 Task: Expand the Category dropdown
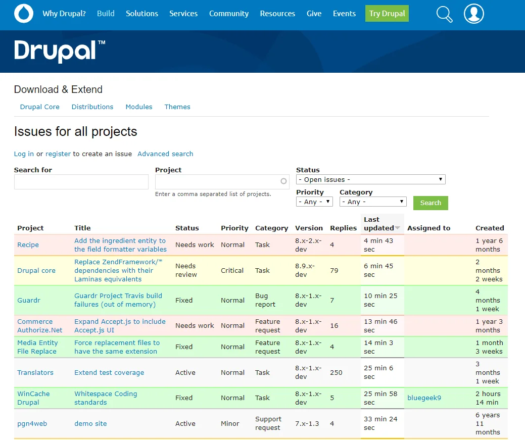373,202
